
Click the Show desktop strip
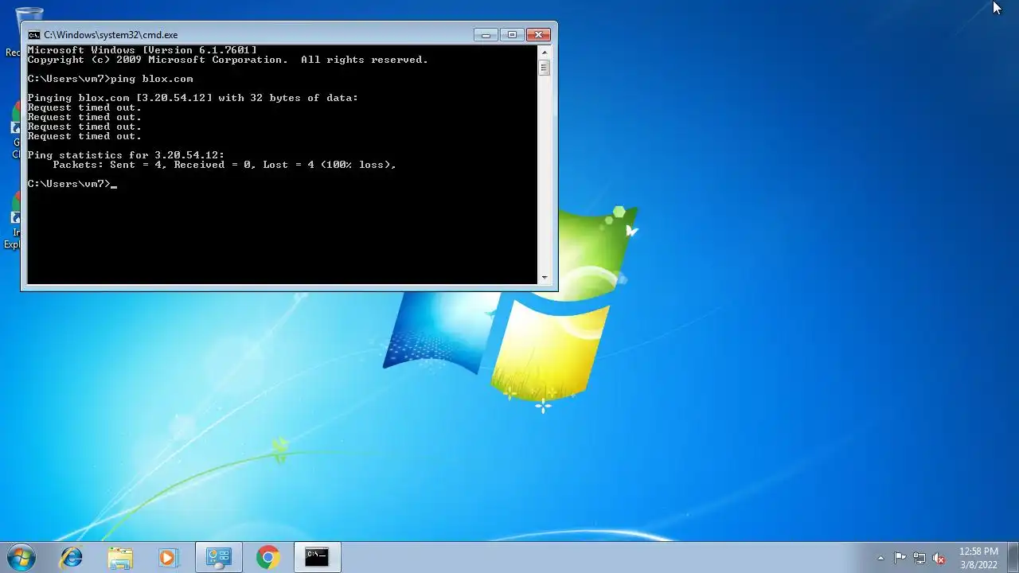coord(1013,557)
